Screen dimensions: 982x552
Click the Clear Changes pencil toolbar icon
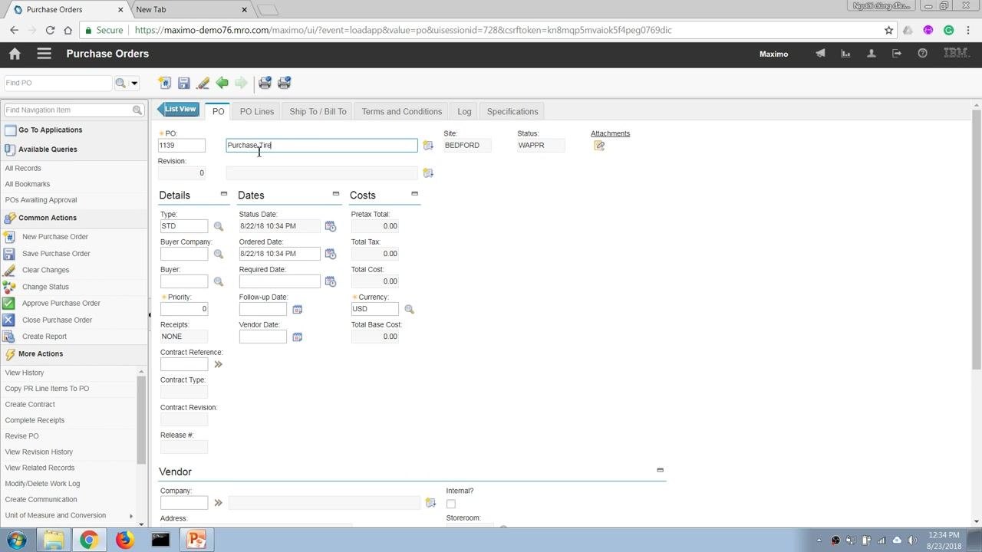[x=203, y=83]
